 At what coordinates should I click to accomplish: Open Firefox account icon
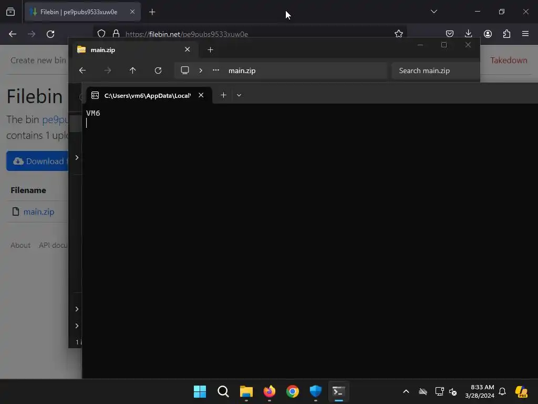[x=488, y=34]
